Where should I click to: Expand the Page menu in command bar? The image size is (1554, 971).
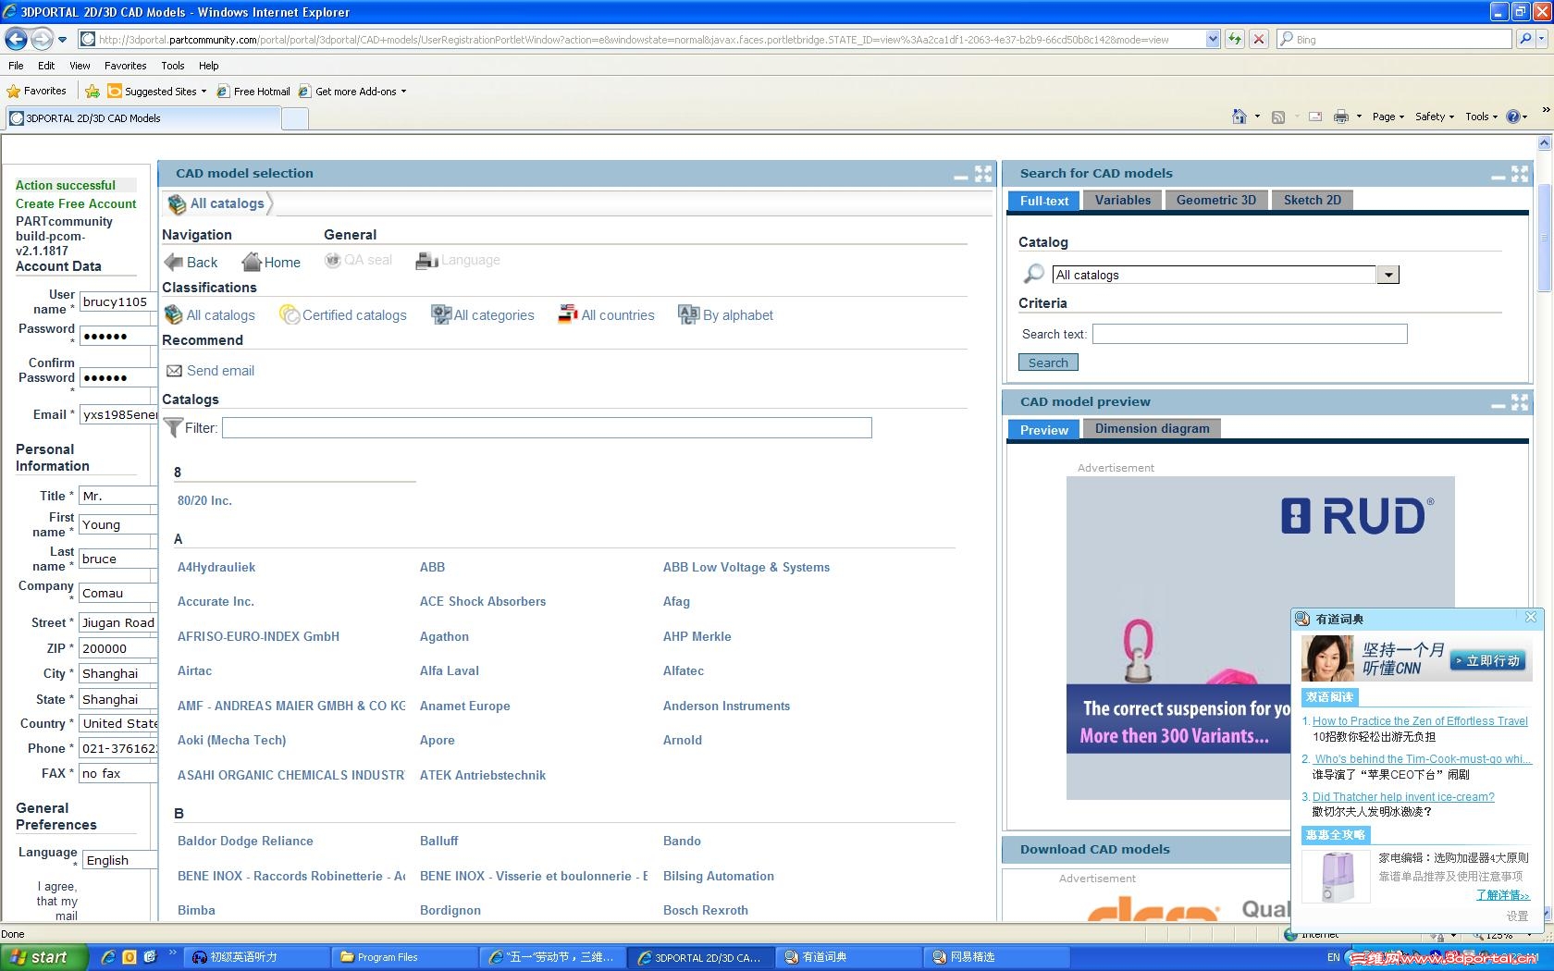pos(1388,117)
